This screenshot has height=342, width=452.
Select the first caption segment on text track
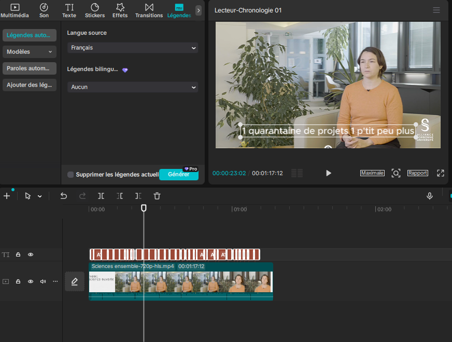coord(92,255)
